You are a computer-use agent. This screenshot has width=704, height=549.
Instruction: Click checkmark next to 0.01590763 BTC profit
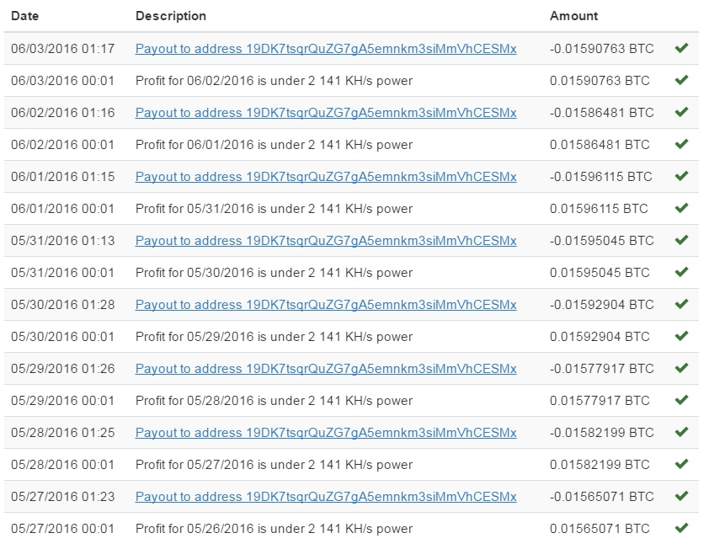(x=681, y=80)
